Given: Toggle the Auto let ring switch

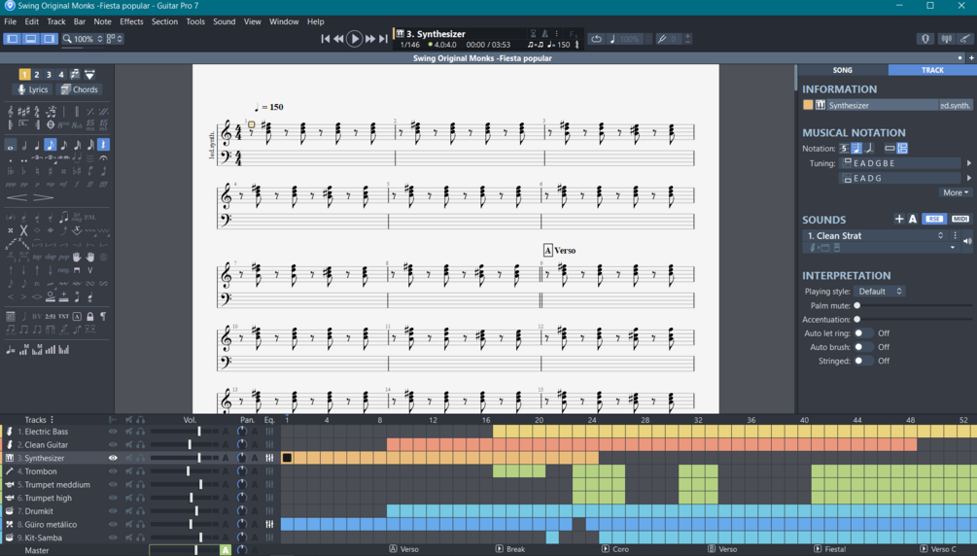Looking at the screenshot, I should (862, 333).
